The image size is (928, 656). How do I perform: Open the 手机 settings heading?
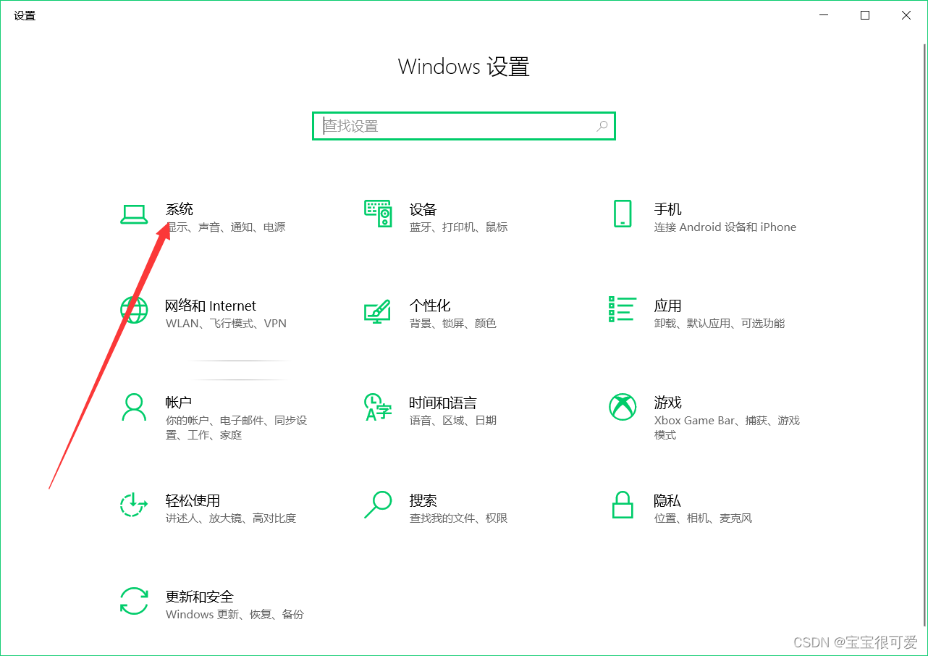[x=668, y=209]
